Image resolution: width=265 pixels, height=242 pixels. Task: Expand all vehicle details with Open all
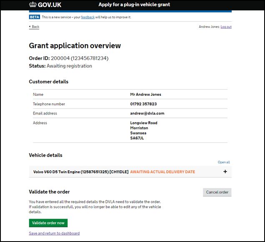coord(224,162)
